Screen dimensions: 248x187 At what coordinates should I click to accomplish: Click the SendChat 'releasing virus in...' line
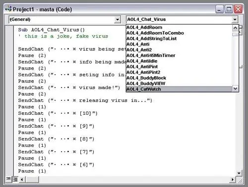pyautogui.click(x=85, y=100)
